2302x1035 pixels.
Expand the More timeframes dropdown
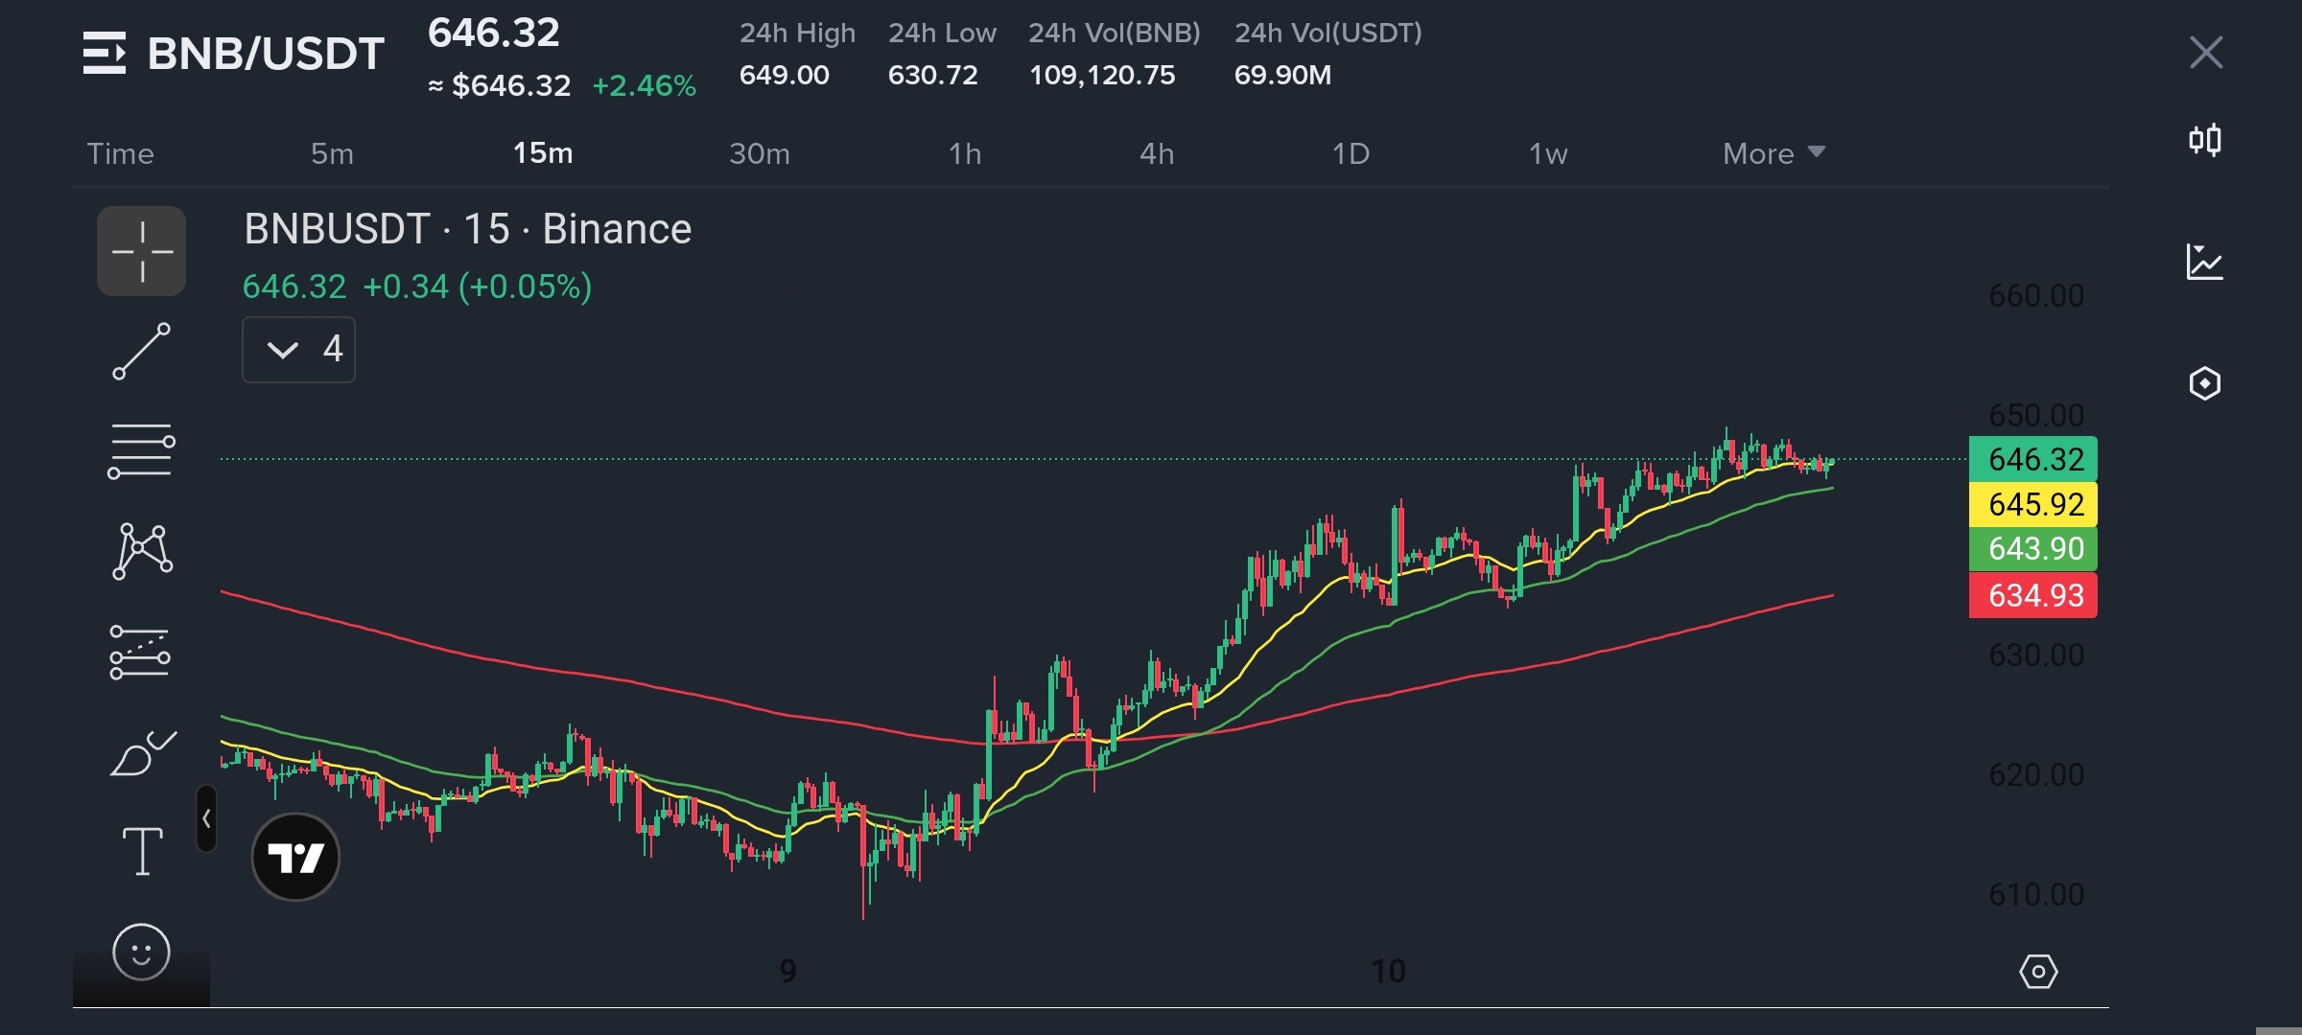[x=1773, y=153]
